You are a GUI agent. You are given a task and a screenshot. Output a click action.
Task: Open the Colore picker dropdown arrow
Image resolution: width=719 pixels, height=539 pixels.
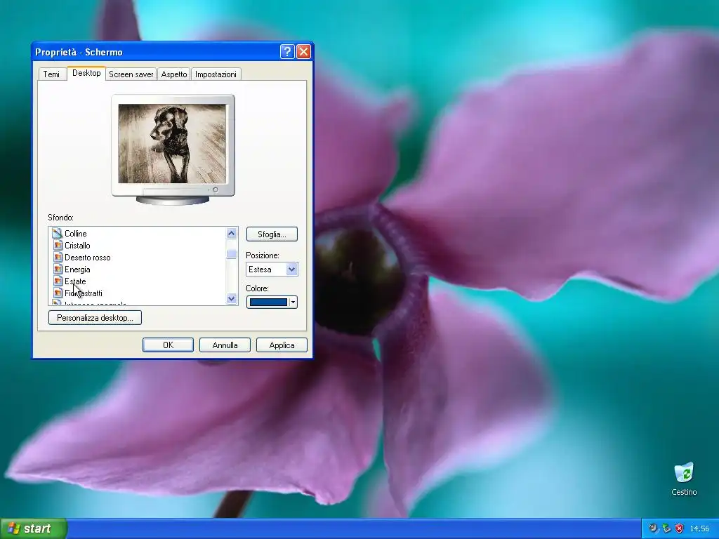(x=293, y=302)
